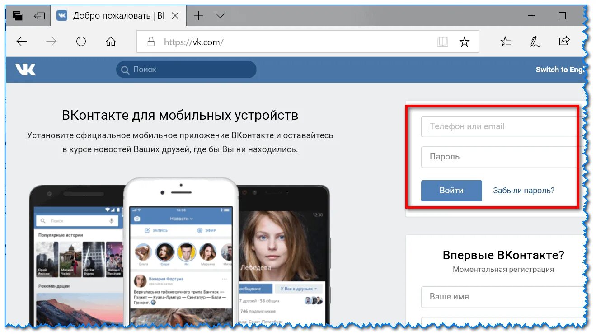Open Reading view book icon
This screenshot has height=336, width=596.
pos(443,42)
